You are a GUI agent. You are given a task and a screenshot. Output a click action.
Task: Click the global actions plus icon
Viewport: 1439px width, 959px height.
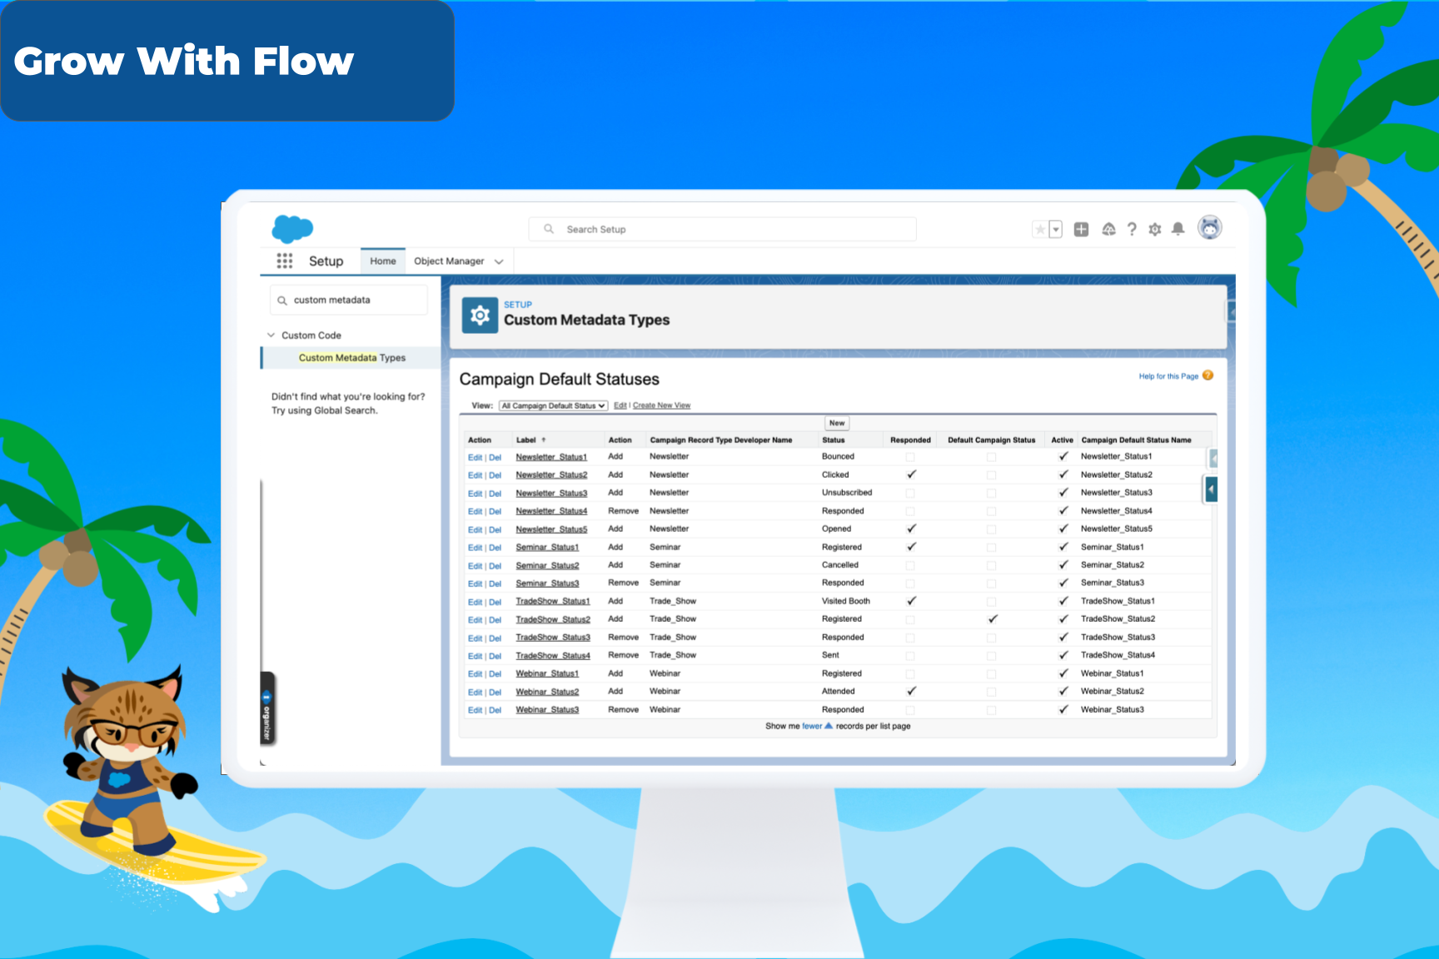(x=1081, y=229)
